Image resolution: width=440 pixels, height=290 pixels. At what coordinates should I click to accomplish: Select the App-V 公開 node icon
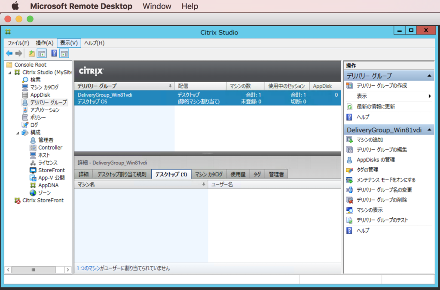coord(33,178)
